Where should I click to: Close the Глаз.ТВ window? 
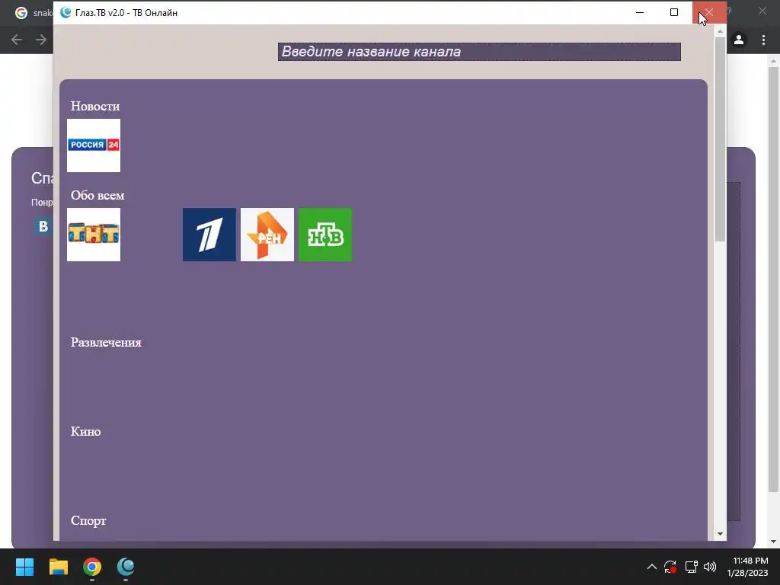pyautogui.click(x=709, y=12)
